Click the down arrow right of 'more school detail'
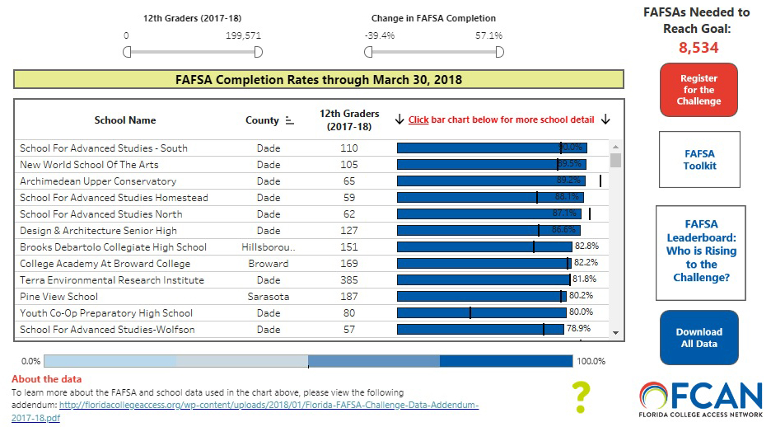Image resolution: width=771 pixels, height=427 pixels. [x=605, y=120]
